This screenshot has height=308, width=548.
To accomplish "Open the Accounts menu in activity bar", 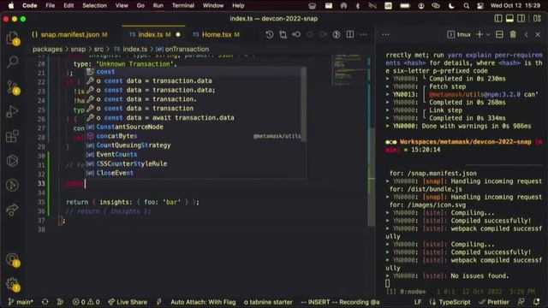I will (13, 259).
